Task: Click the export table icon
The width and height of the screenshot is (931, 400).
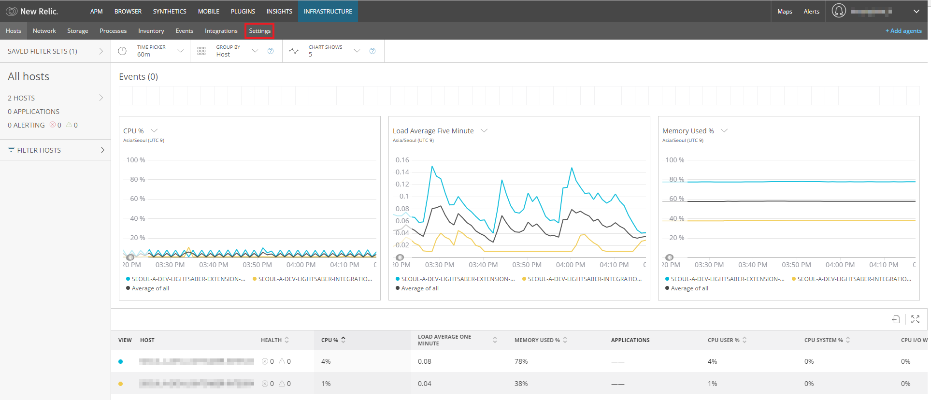Action: point(896,319)
